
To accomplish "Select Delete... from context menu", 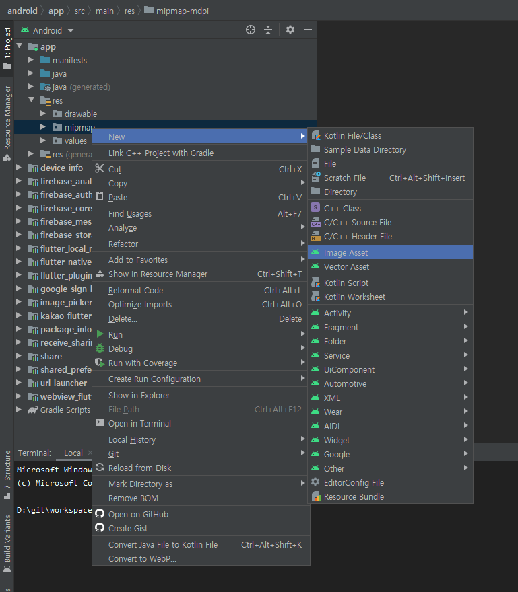I will (200, 319).
